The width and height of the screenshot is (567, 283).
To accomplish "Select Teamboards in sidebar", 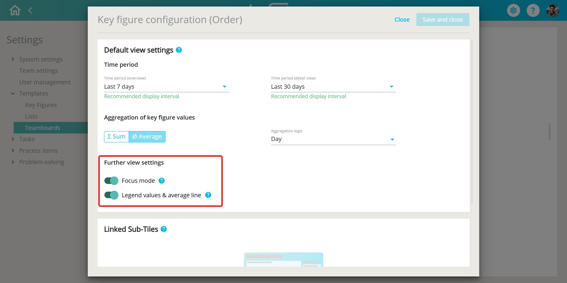I will tap(42, 128).
